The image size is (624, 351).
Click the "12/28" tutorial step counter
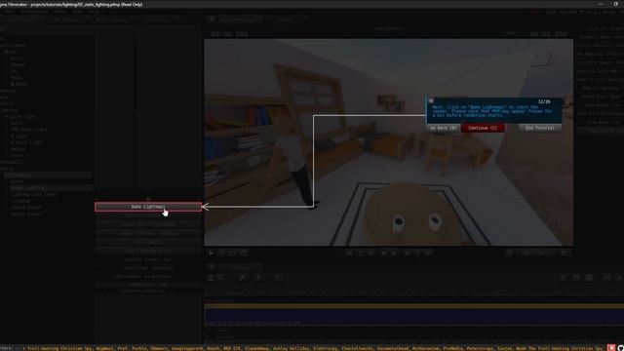544,101
